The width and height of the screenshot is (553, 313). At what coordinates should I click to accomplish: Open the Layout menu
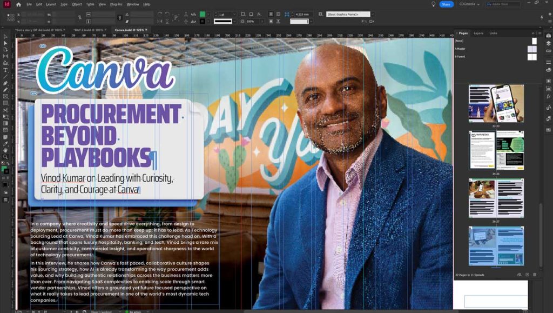(51, 4)
